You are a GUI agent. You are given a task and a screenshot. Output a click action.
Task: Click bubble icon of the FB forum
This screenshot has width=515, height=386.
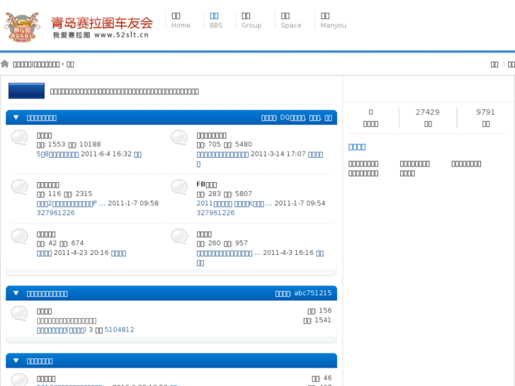click(179, 187)
